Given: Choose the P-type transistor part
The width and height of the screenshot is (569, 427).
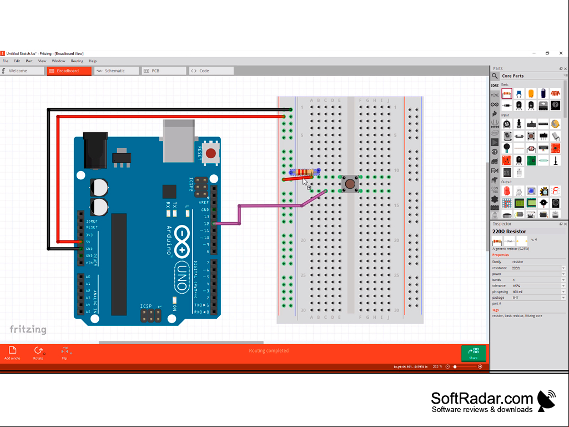Looking at the screenshot, I should pos(519,106).
